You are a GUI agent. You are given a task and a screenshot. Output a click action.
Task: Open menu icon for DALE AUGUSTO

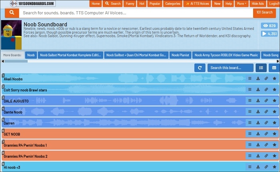(250, 100)
